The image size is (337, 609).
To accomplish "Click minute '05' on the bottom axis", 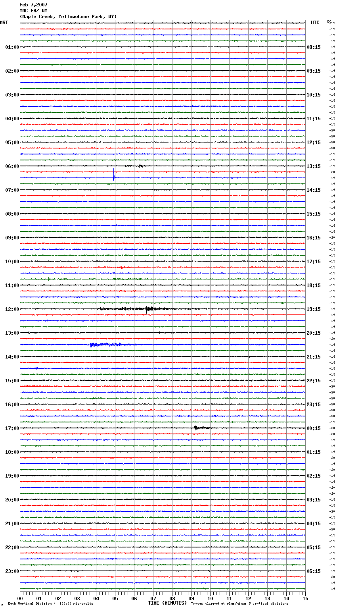I will coord(115,598).
